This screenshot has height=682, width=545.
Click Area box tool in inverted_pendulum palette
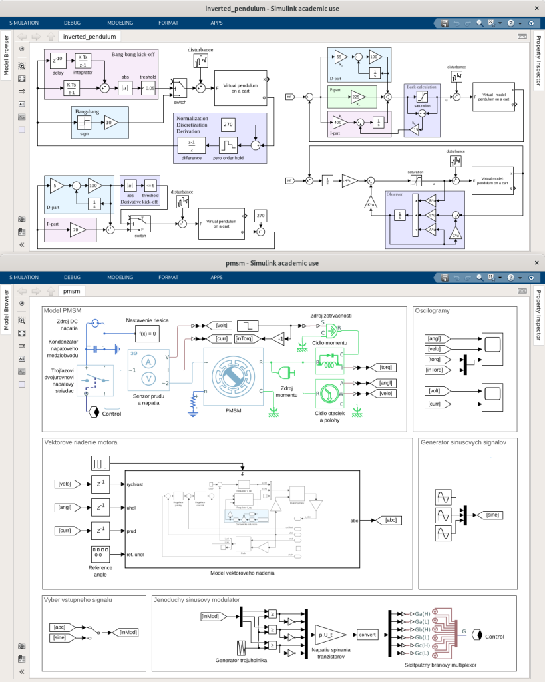22,129
